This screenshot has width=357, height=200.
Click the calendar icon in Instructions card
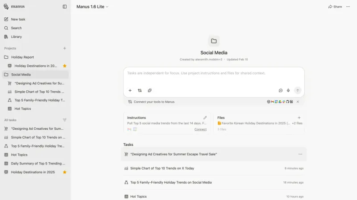tap(135, 129)
